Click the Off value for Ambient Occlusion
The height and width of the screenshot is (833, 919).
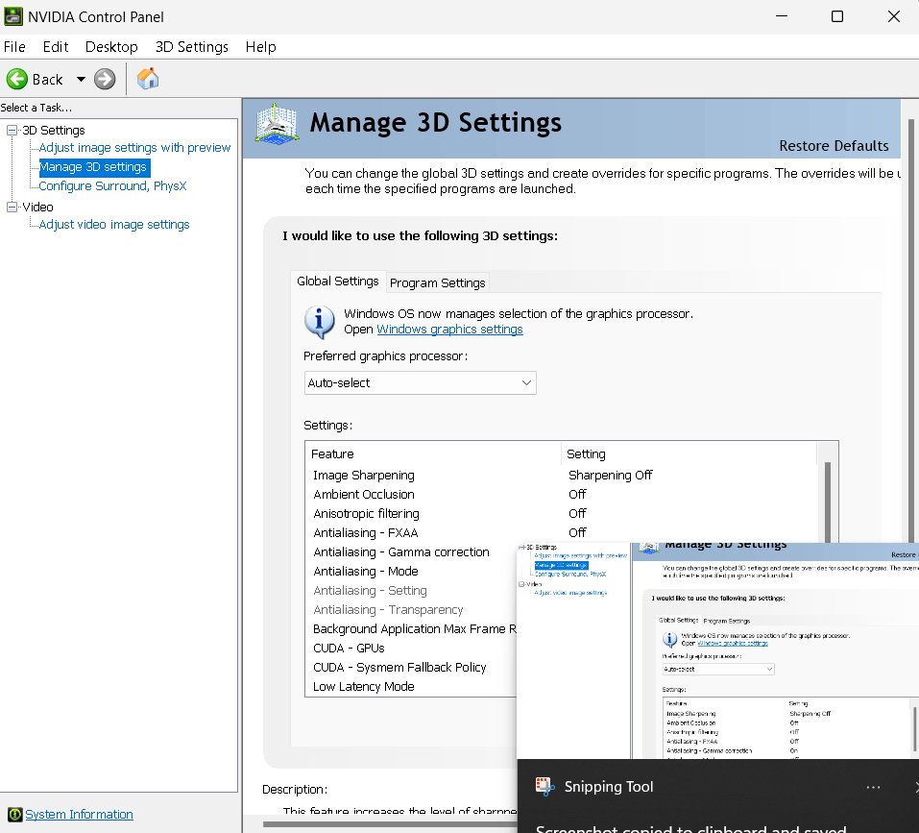click(577, 494)
